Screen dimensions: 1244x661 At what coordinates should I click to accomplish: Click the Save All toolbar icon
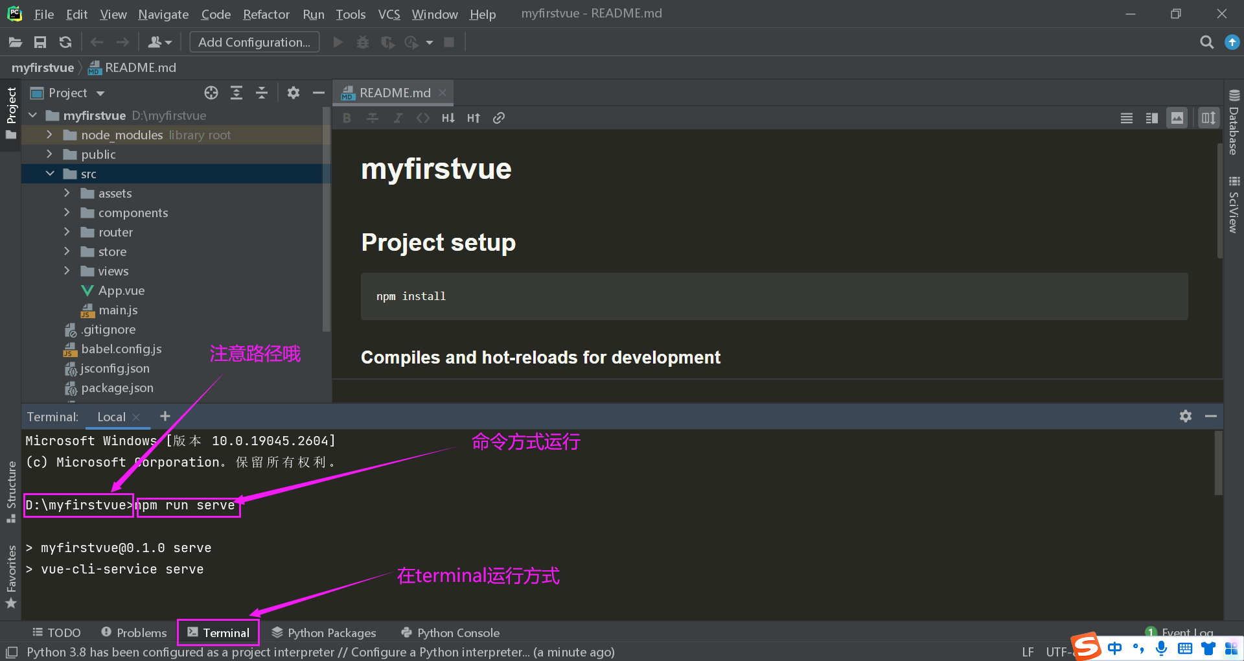click(x=40, y=42)
